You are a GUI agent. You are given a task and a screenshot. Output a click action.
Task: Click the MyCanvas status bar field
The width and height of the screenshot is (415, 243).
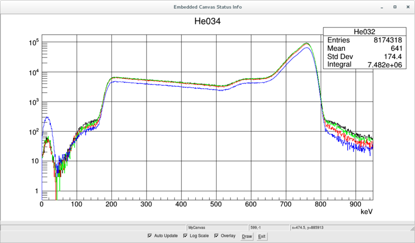217,227
